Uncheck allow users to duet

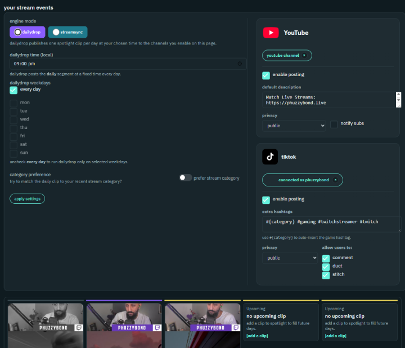pos(326,267)
